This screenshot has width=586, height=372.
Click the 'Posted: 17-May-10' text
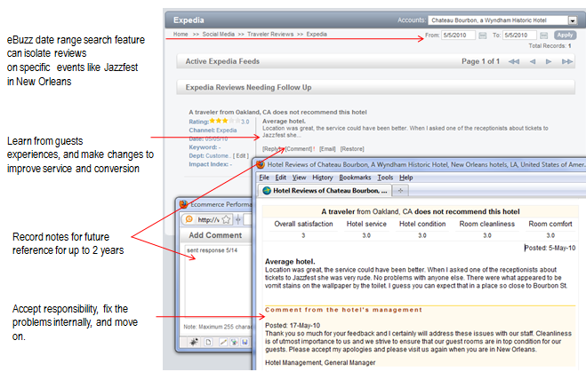coord(293,325)
